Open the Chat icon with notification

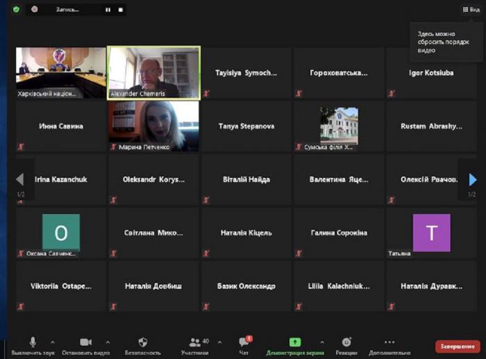coord(244,342)
